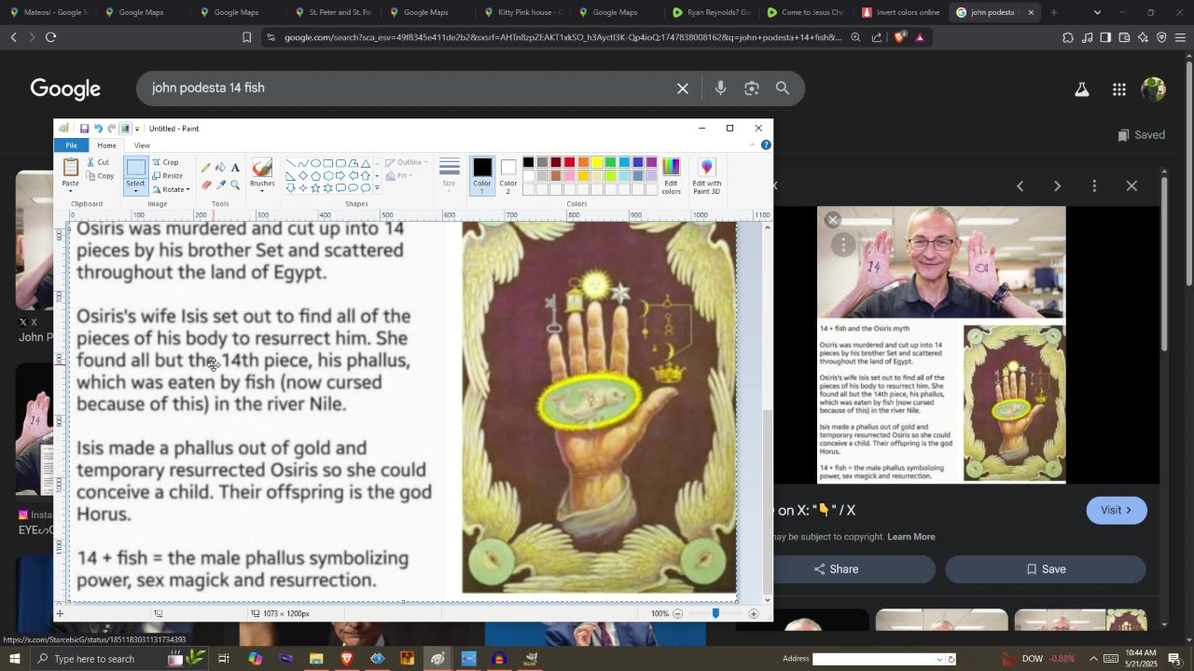Click search by image camera icon
The width and height of the screenshot is (1194, 671).
coord(752,88)
